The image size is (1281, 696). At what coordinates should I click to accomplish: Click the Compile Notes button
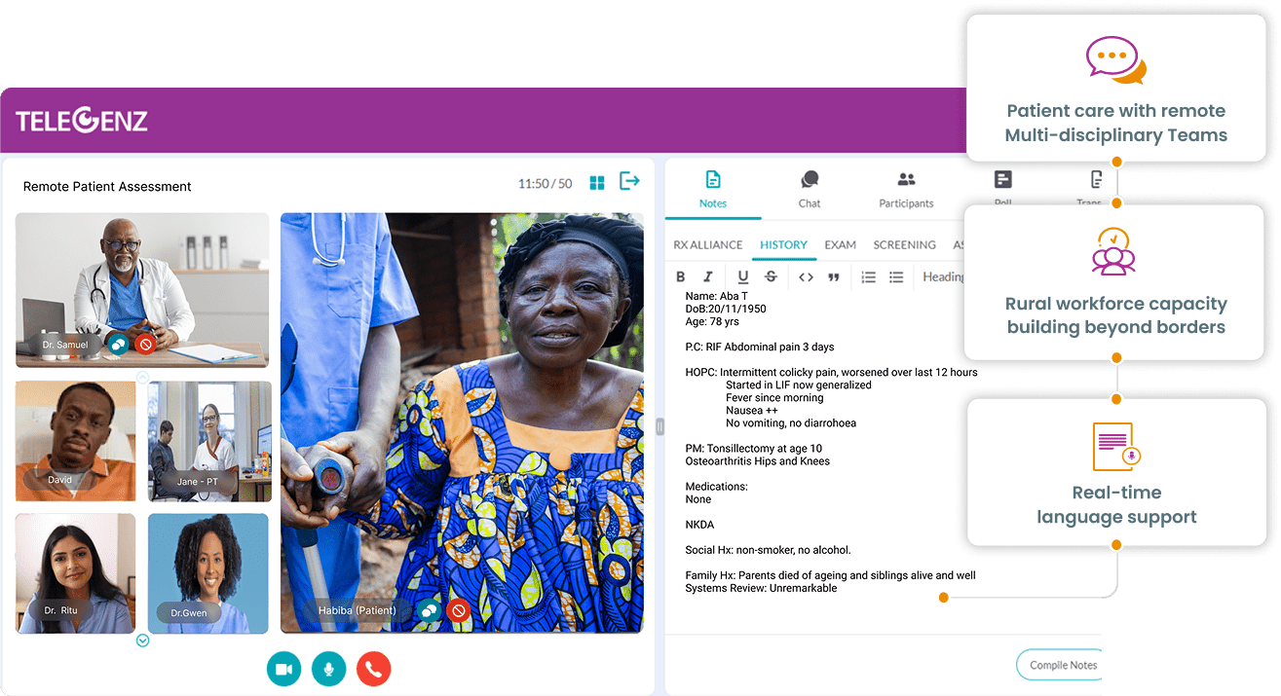click(1060, 665)
